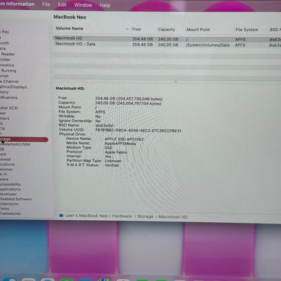281x281 pixels.
Task: Click the Free bytes value 204,457,730,048
Action: (x=140, y=99)
